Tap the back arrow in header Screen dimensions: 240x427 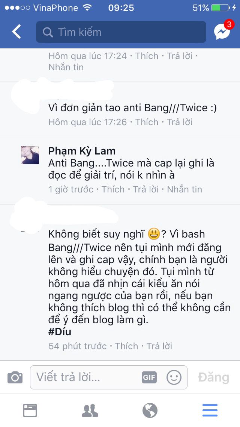(16, 32)
